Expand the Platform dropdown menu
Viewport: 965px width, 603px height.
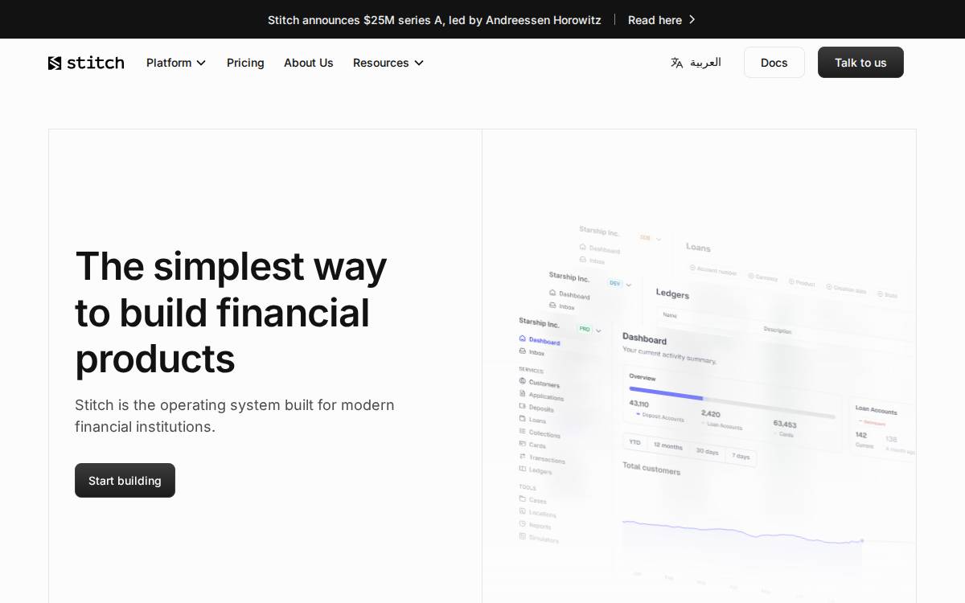pyautogui.click(x=176, y=63)
